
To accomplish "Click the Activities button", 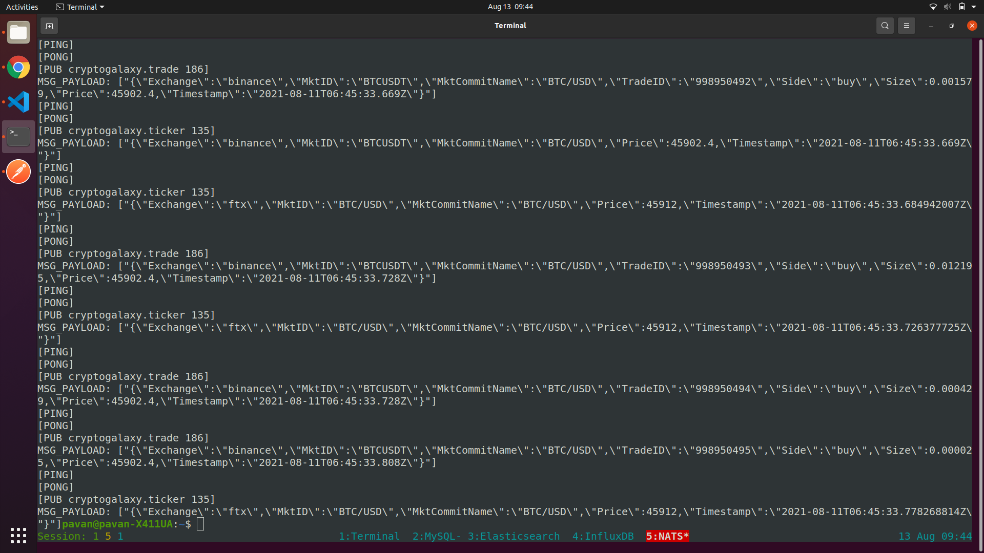I will click(22, 7).
